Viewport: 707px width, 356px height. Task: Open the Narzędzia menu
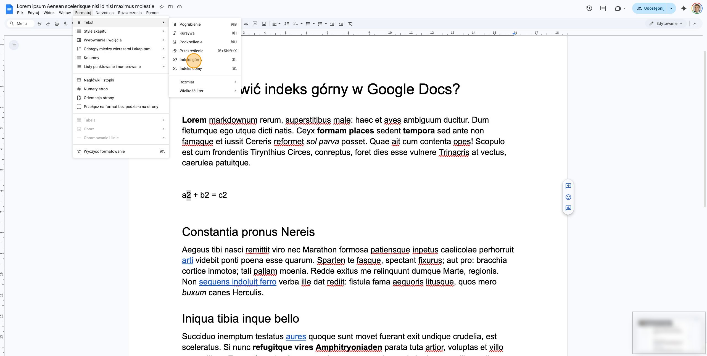[x=104, y=13]
